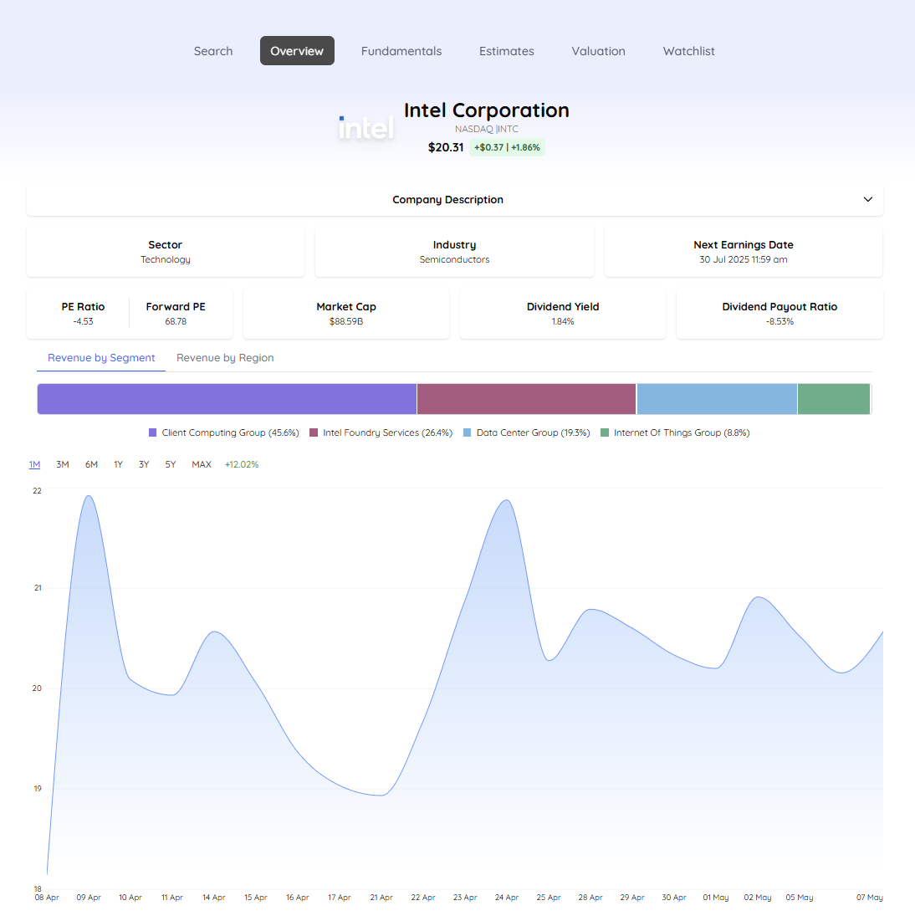Select the 1Y chart range
915x916 pixels.
118,464
